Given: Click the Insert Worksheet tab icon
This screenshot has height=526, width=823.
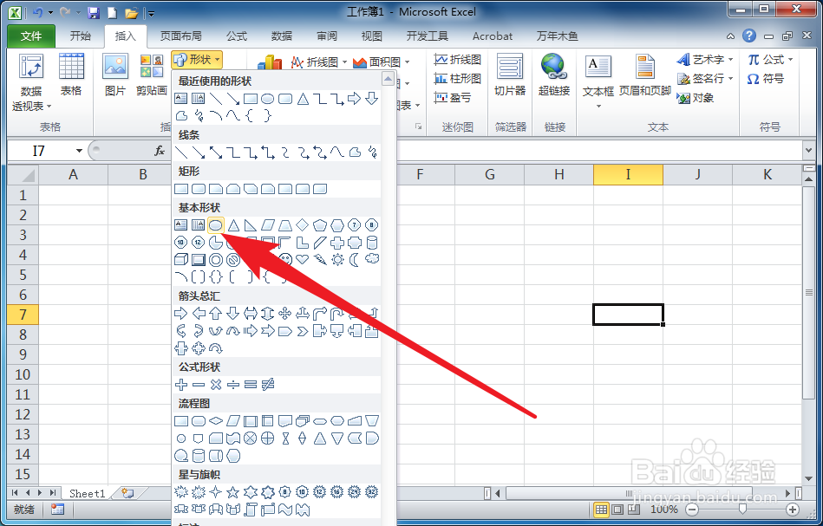Looking at the screenshot, I should (127, 493).
